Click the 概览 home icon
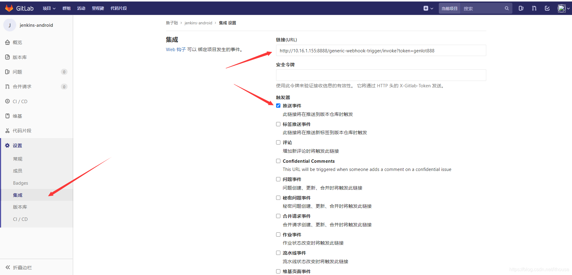This screenshot has width=572, height=275. pyautogui.click(x=7, y=42)
